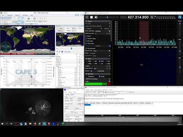
Task: Open the sample rate dropdown
Action: 94,29
